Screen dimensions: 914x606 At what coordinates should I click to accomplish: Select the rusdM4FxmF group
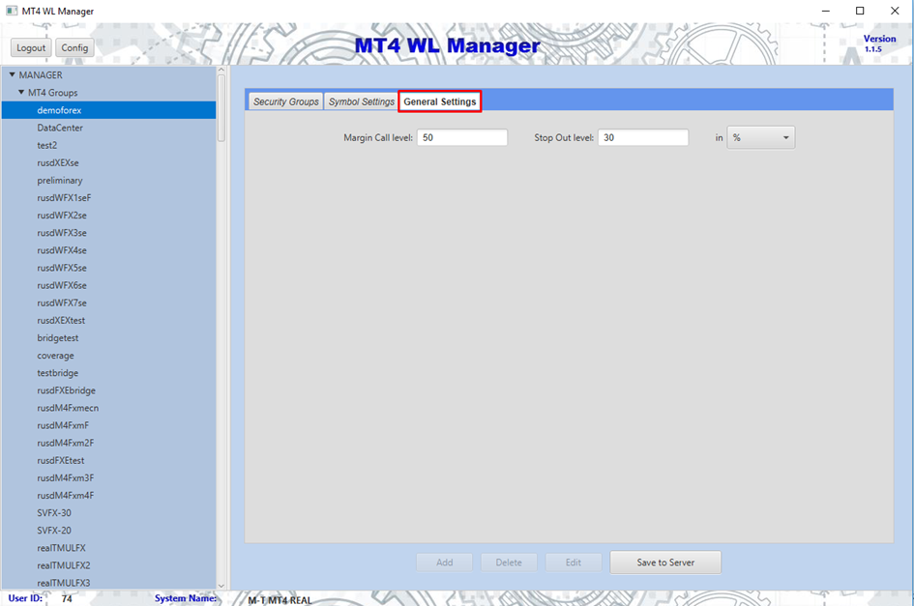click(108, 425)
